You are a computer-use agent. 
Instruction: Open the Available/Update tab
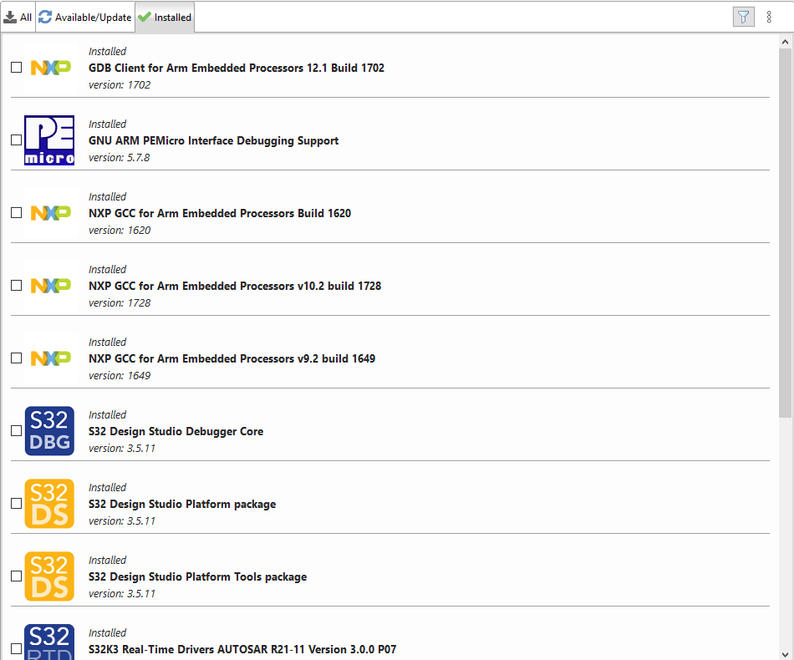pyautogui.click(x=85, y=18)
